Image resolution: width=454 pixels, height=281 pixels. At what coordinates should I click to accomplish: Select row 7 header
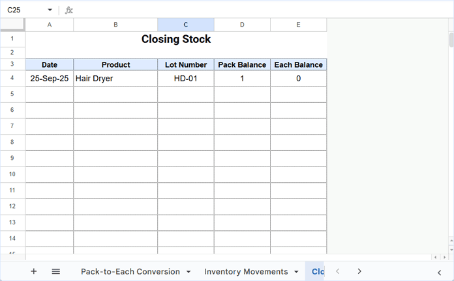12,126
